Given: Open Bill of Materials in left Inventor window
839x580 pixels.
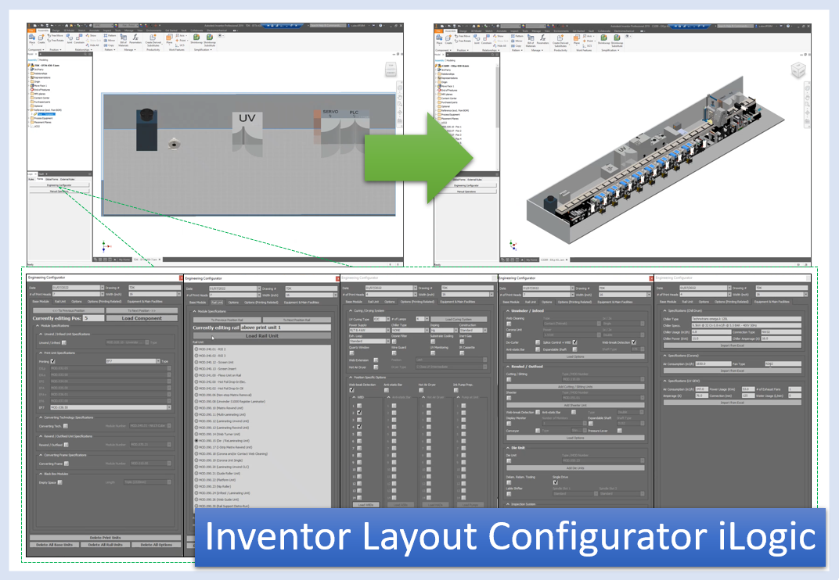Looking at the screenshot, I should [x=124, y=38].
